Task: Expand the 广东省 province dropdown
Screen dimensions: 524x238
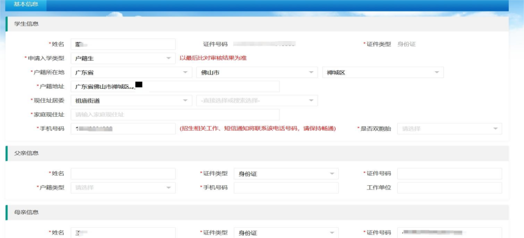Action: click(131, 72)
